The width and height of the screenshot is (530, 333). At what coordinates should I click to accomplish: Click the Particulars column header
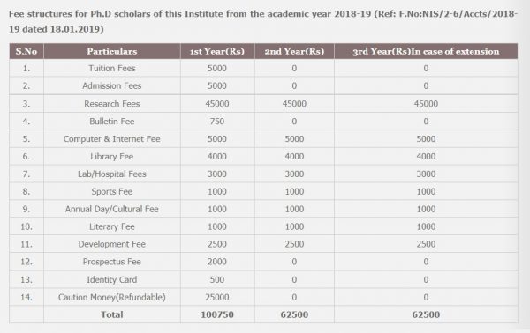click(112, 51)
